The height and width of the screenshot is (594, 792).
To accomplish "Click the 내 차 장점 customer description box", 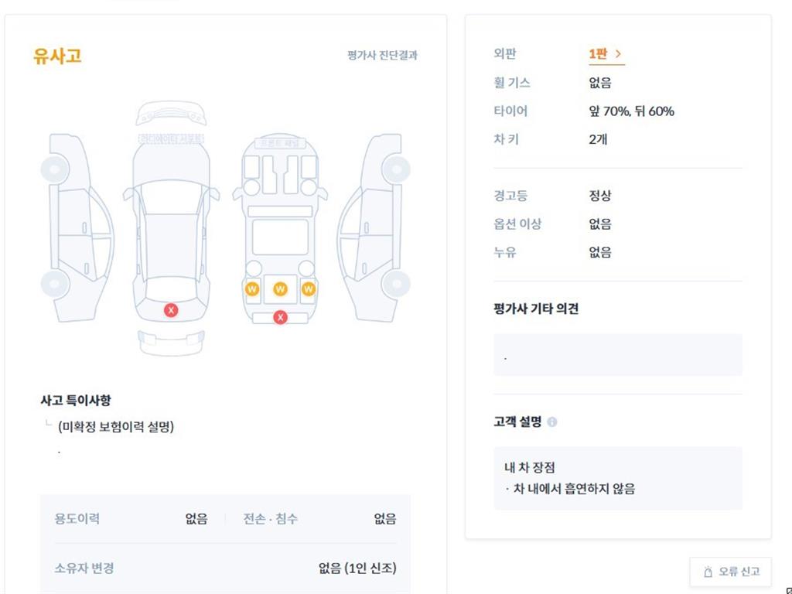I will [617, 478].
